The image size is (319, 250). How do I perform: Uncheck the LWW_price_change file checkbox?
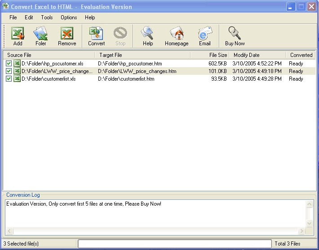point(9,71)
